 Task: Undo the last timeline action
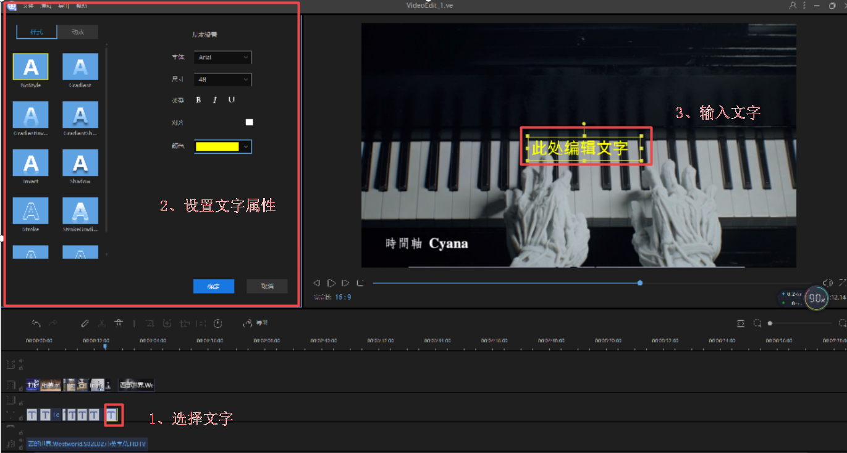point(36,323)
